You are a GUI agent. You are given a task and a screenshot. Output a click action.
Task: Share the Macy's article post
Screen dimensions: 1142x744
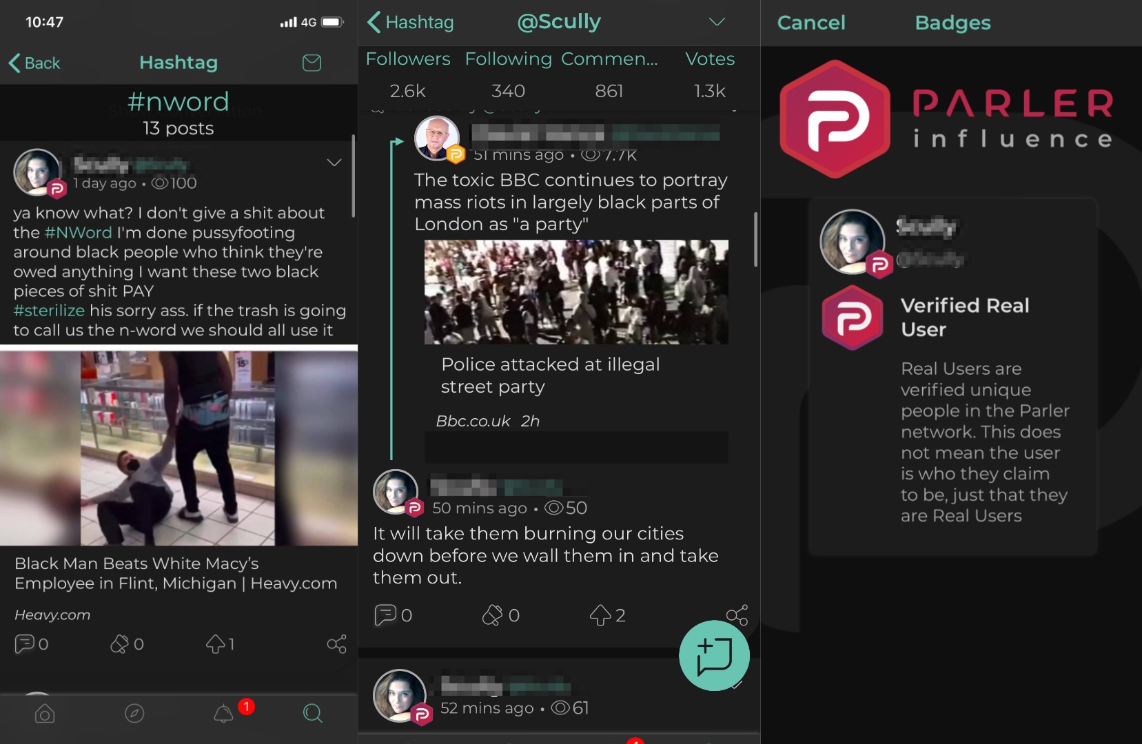point(336,644)
